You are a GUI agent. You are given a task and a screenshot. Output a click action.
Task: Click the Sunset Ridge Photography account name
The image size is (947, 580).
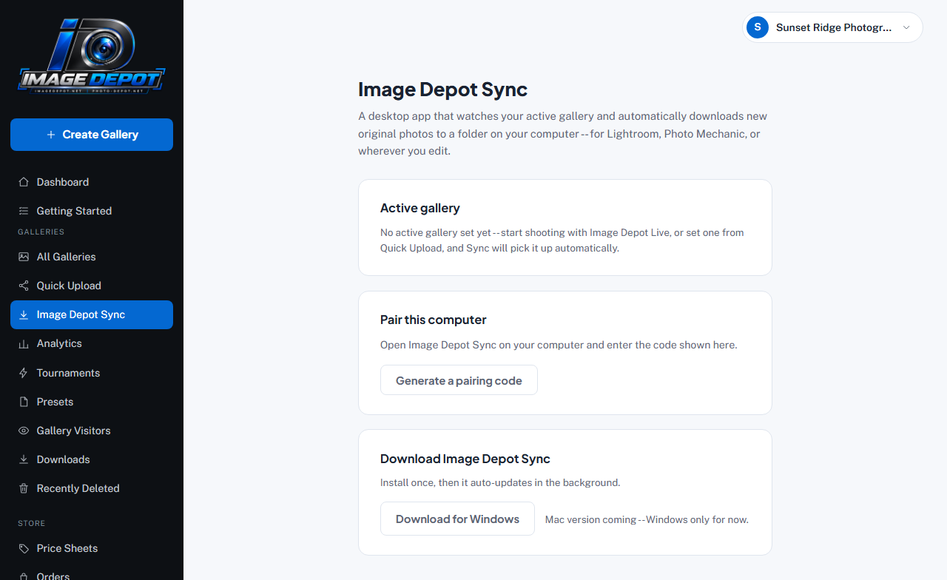point(834,27)
